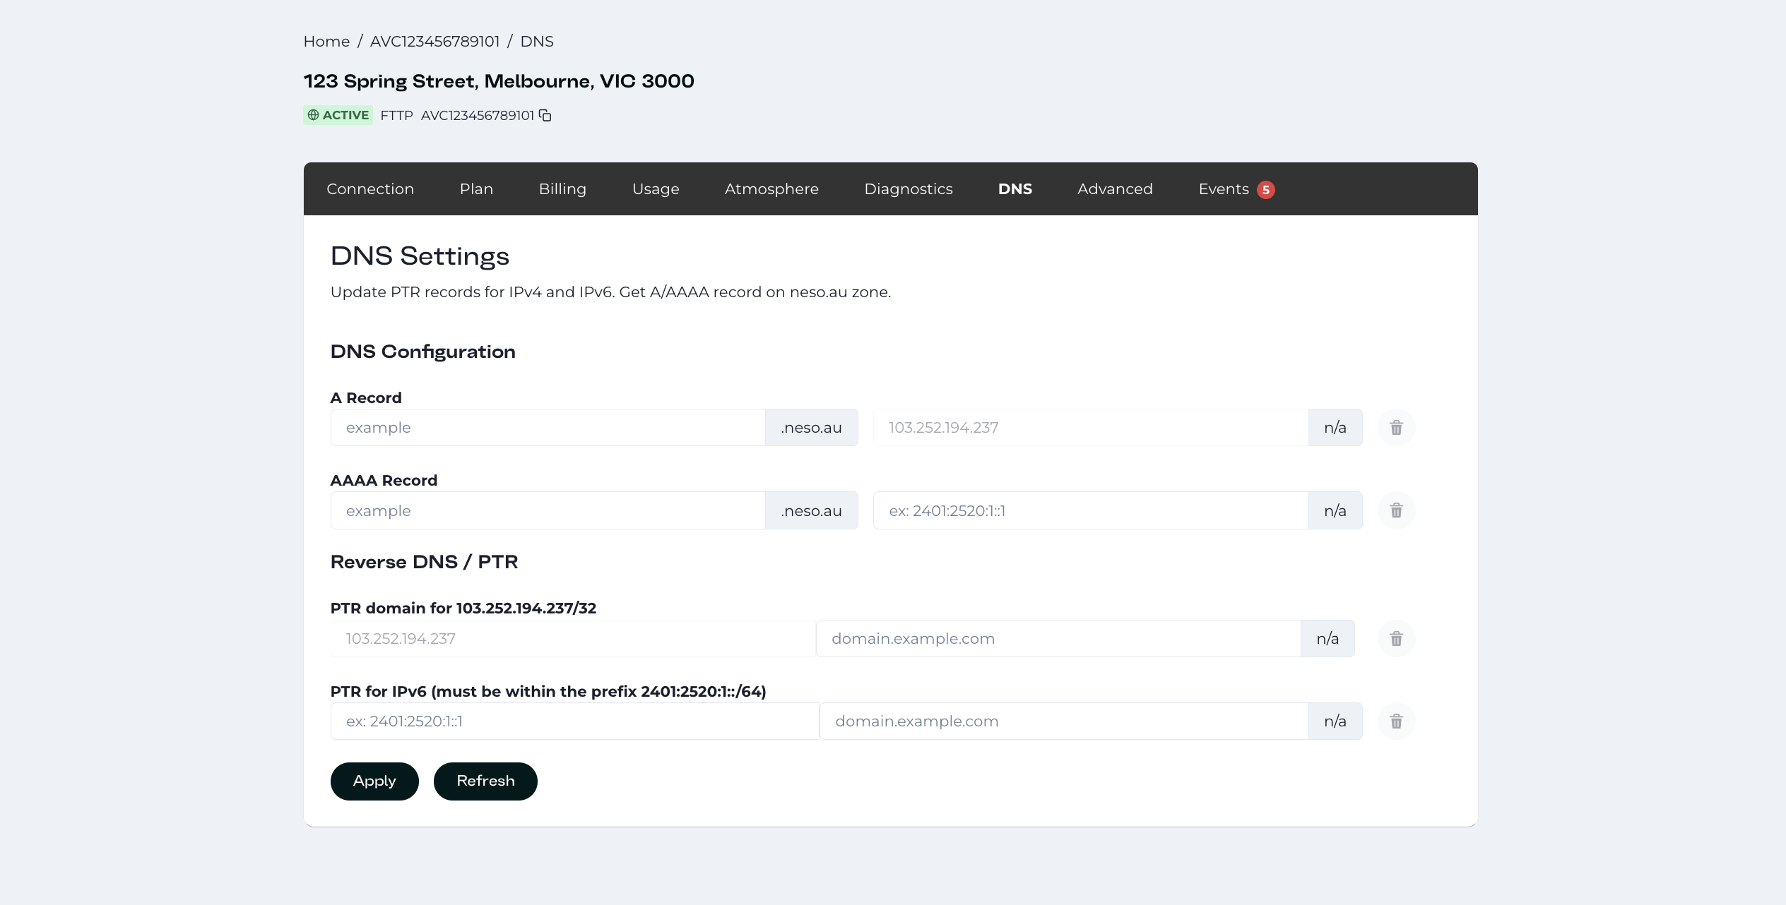Click the globe icon in ACTIVE badge
Image resolution: width=1786 pixels, height=905 pixels.
pyautogui.click(x=313, y=115)
